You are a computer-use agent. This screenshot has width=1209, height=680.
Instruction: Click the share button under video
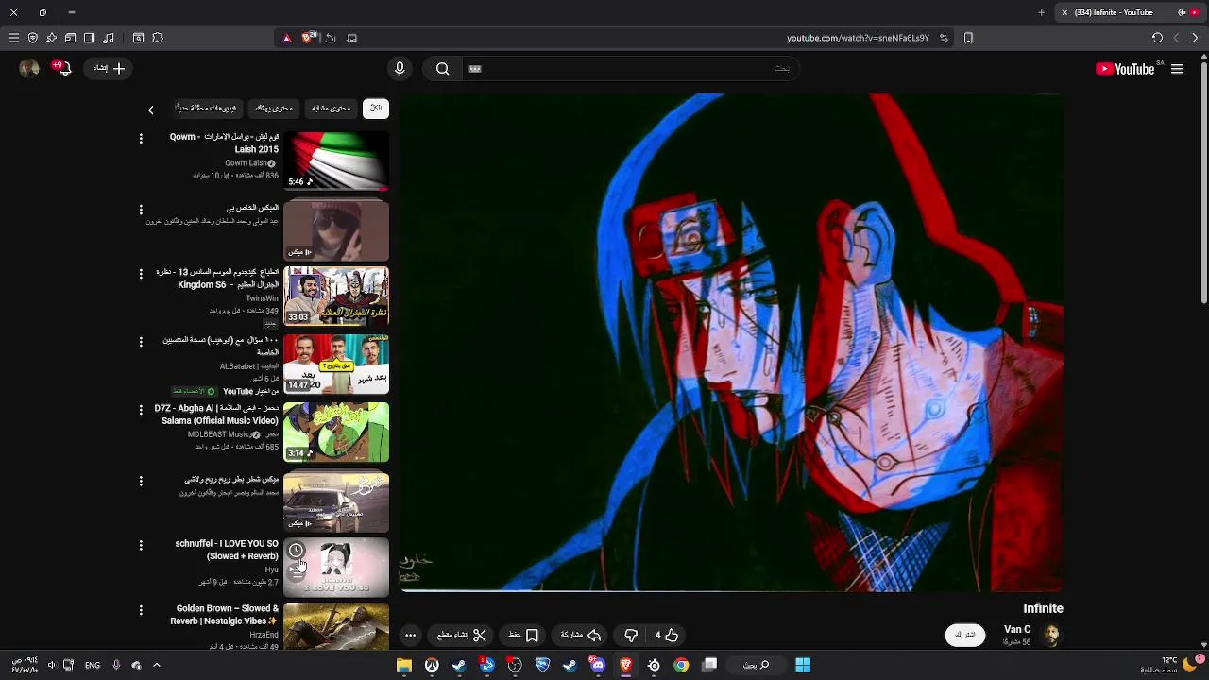(581, 635)
